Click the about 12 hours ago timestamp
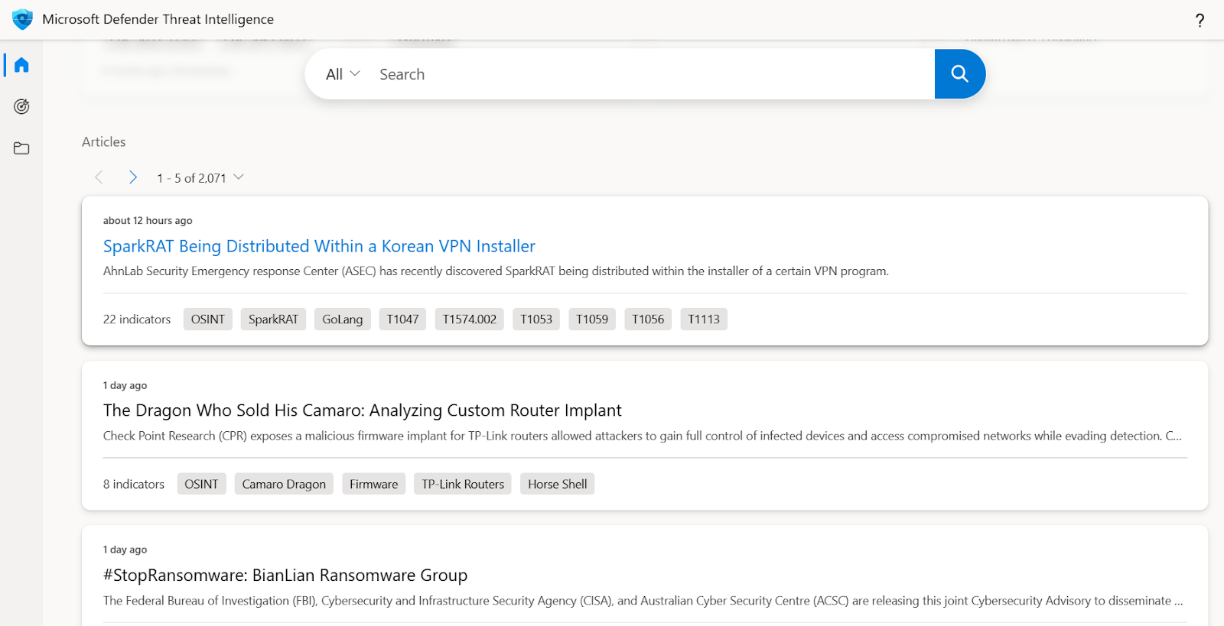Screen dimensions: 1224x626 tap(148, 220)
